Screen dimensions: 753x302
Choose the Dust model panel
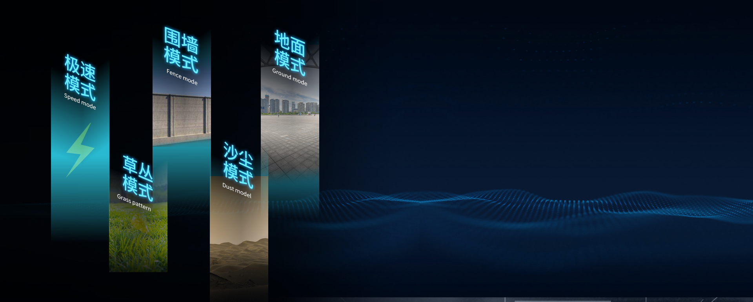click(x=239, y=222)
